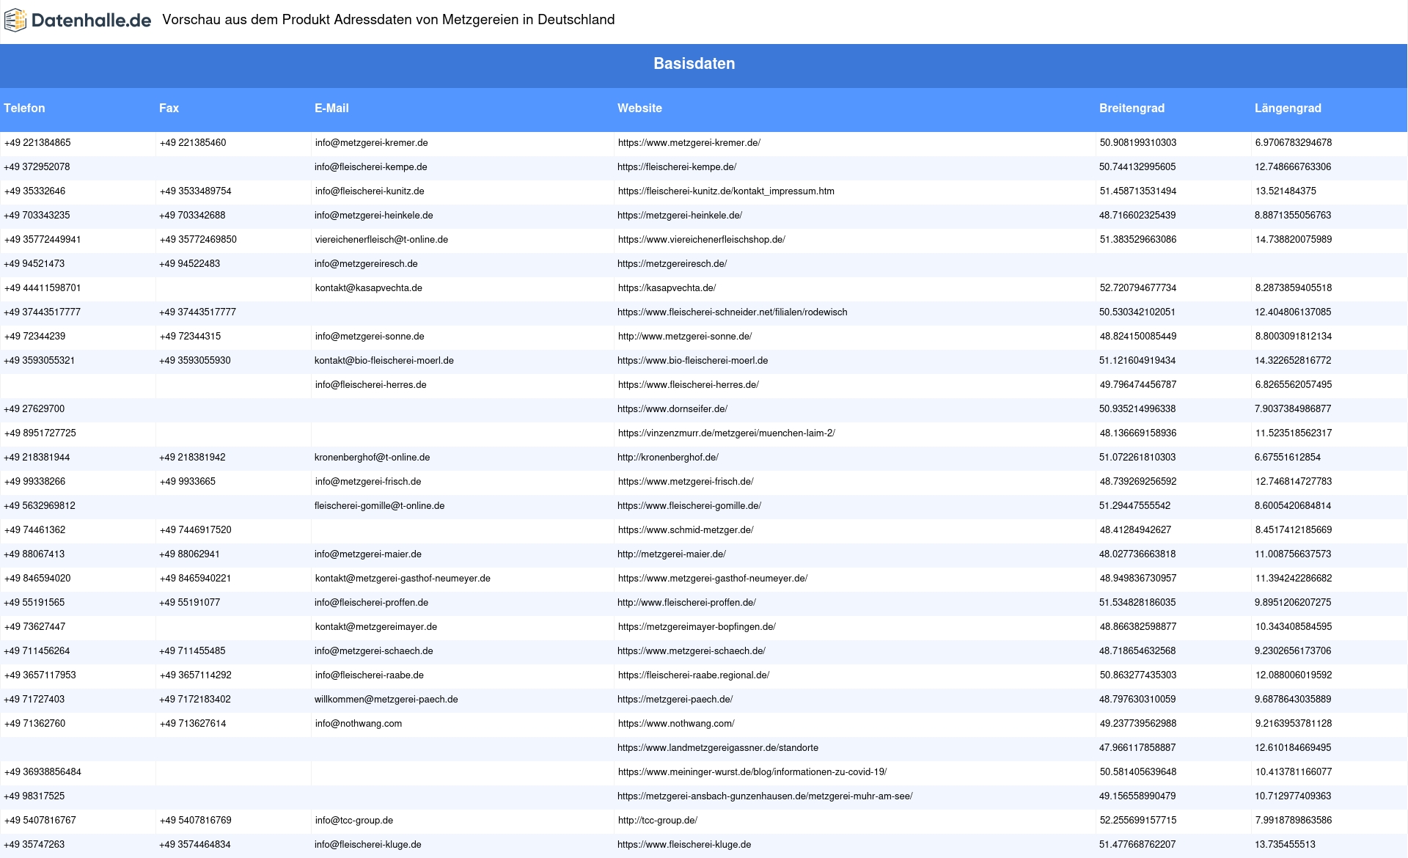Open website https://www.fleischerei-herres.de/
This screenshot has height=858, width=1408.
coord(688,385)
